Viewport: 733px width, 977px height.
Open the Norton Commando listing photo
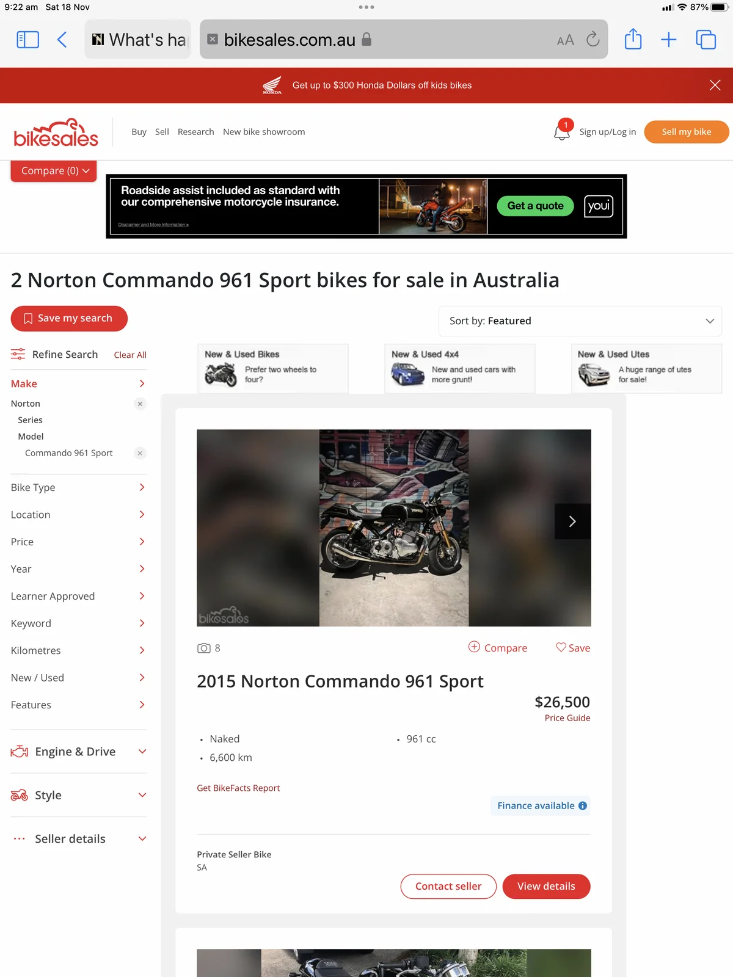394,528
